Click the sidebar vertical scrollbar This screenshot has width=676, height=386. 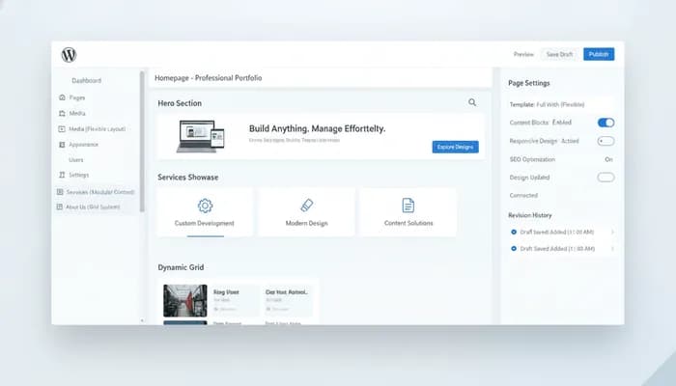tap(142, 141)
